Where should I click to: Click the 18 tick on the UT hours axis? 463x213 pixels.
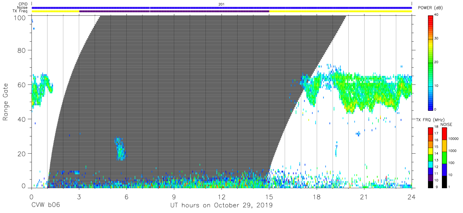point(317,196)
